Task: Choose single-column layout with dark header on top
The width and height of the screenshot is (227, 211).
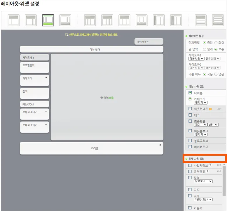Action: (x=201, y=20)
